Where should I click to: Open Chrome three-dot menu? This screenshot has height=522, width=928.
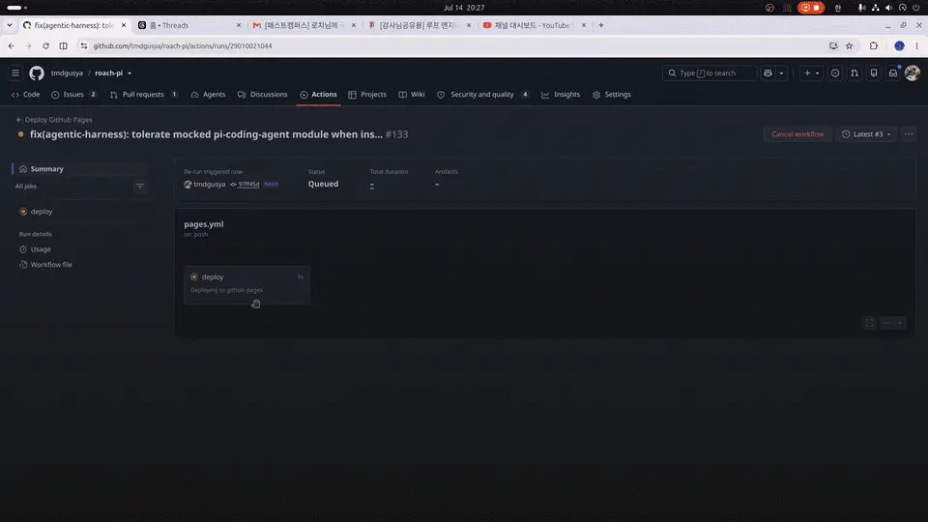[x=916, y=45]
